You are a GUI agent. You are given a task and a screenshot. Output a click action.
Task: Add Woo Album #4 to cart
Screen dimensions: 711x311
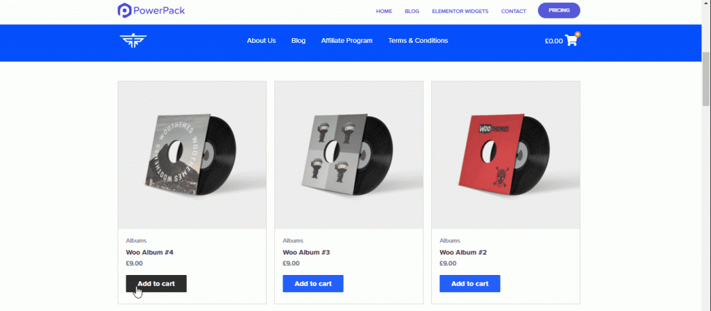pos(156,283)
